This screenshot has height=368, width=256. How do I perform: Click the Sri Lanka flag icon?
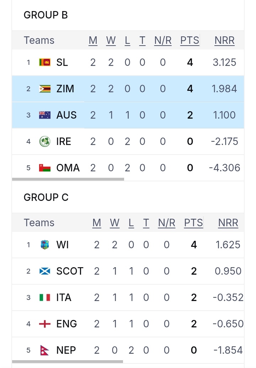coord(45,63)
